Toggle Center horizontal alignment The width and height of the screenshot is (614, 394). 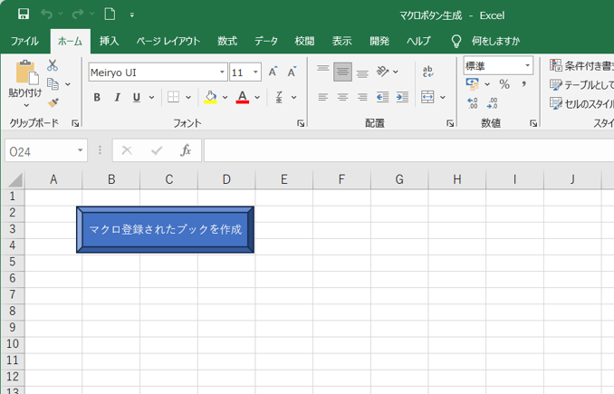pos(342,97)
